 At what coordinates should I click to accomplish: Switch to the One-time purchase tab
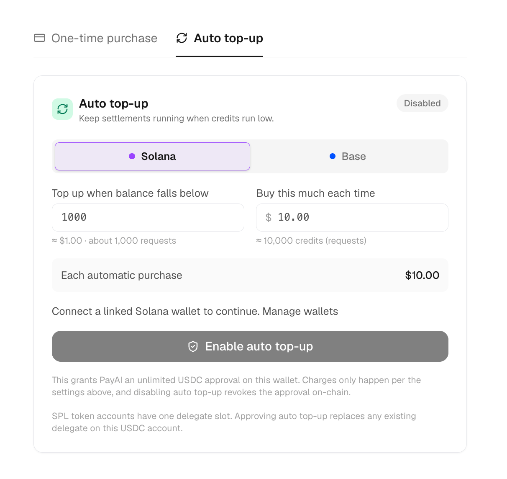coord(95,38)
